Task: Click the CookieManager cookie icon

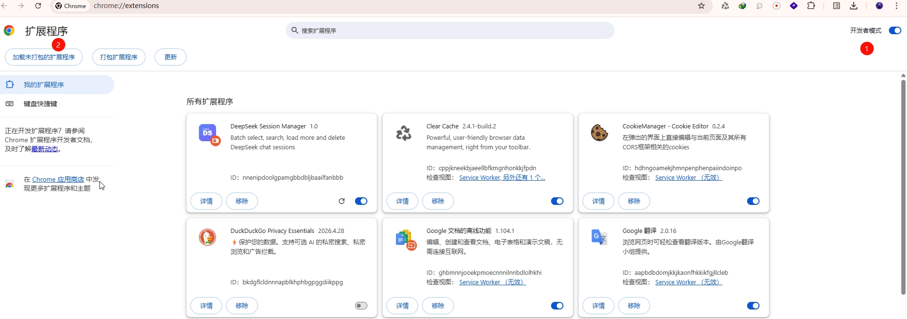Action: (600, 133)
